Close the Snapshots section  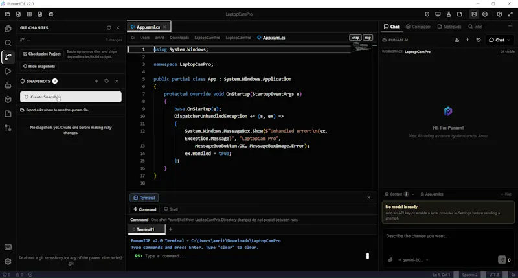tap(117, 81)
